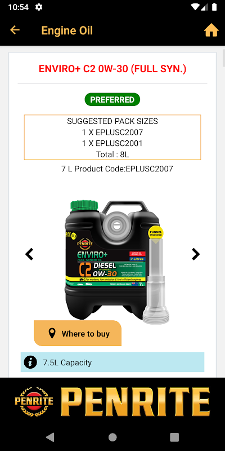Show next product image arrow
This screenshot has height=451, width=225.
point(195,254)
